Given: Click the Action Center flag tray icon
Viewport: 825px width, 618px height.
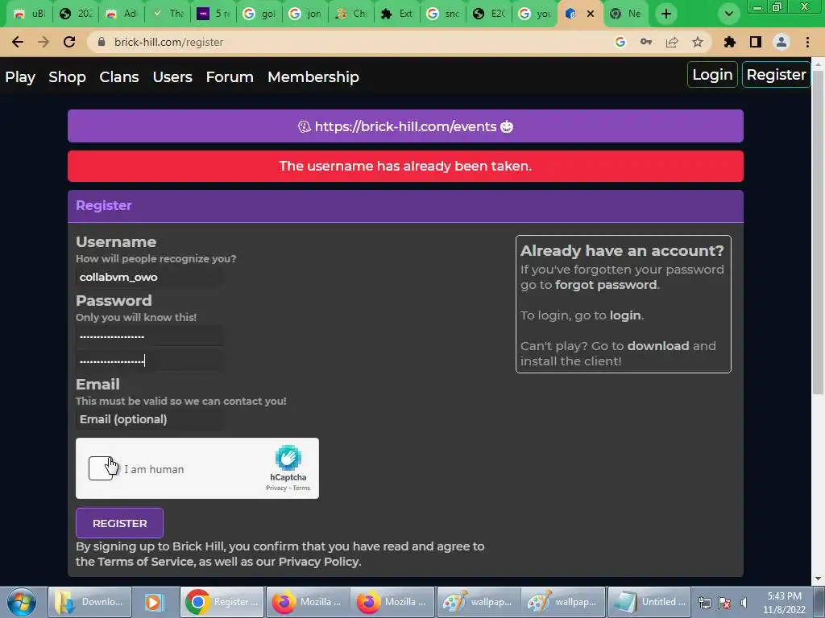Looking at the screenshot, I should 724,603.
